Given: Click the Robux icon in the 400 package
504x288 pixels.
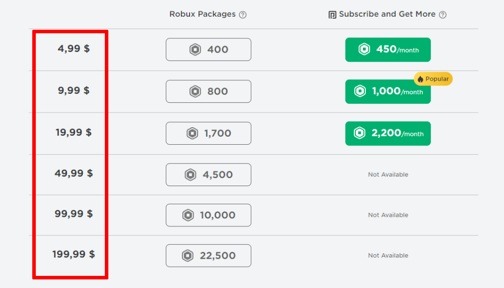Looking at the screenshot, I should point(195,49).
